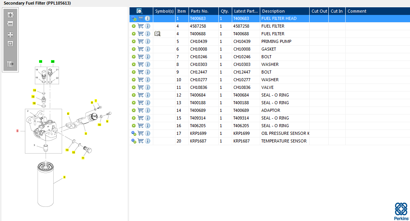
Task: Click the grid view icon in diagram toolbar
Action: pos(10,35)
